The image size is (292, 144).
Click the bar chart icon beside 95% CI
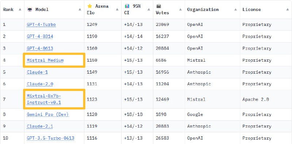pyautogui.click(x=127, y=6)
